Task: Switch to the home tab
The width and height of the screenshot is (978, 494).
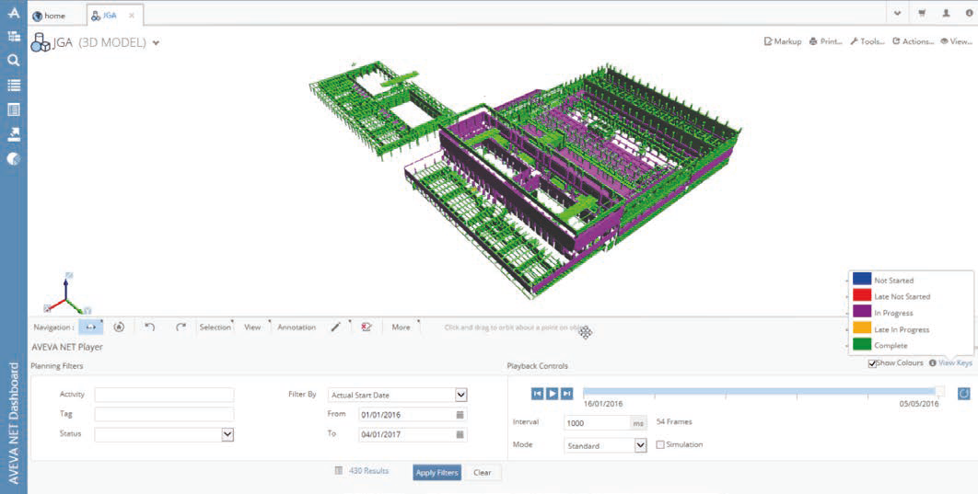Action: [x=49, y=16]
